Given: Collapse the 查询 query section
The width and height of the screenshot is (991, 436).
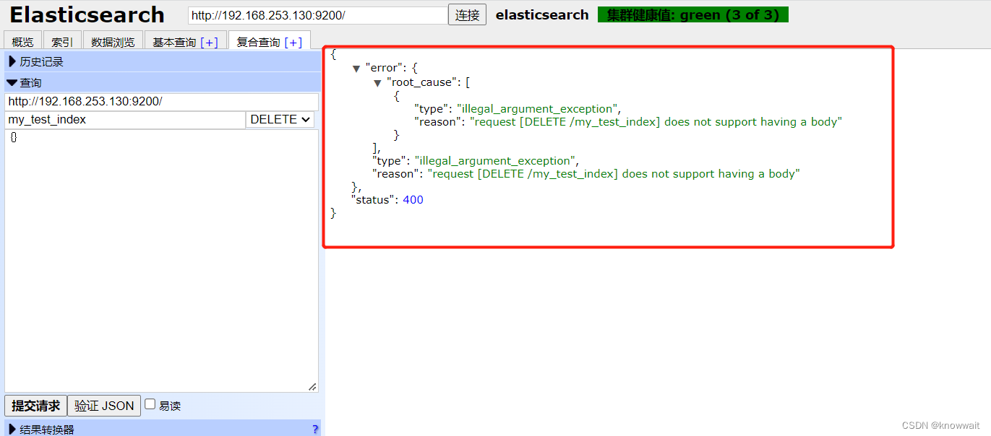Looking at the screenshot, I should point(163,82).
